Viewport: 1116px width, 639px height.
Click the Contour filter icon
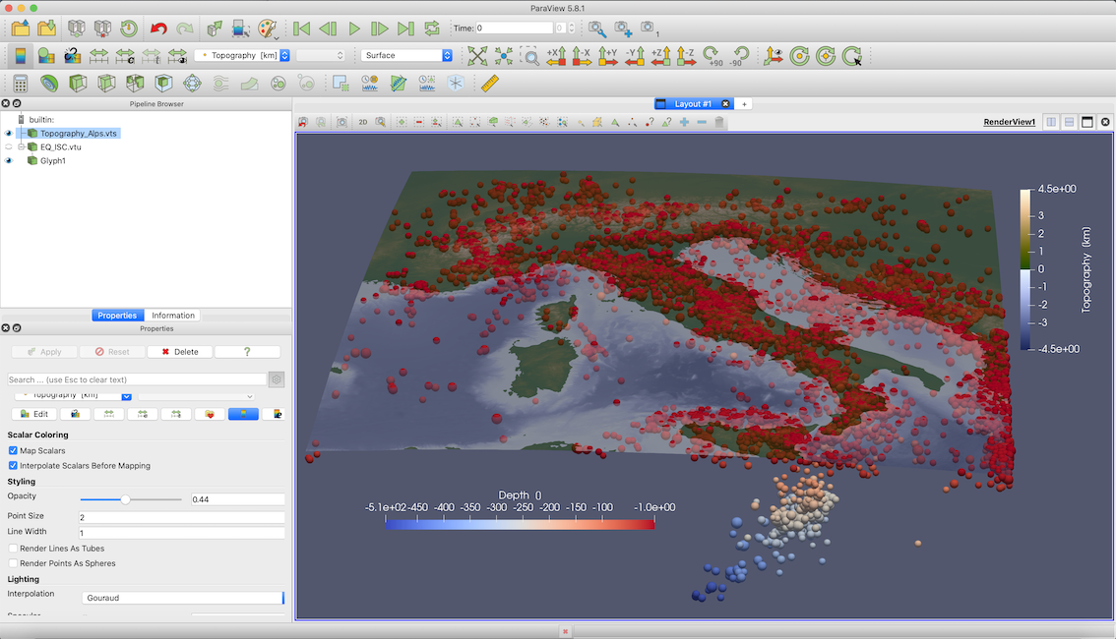pos(48,84)
